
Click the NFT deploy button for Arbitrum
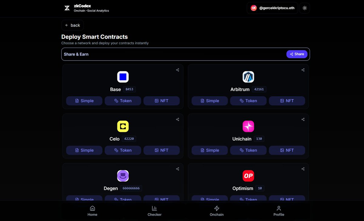(x=287, y=101)
